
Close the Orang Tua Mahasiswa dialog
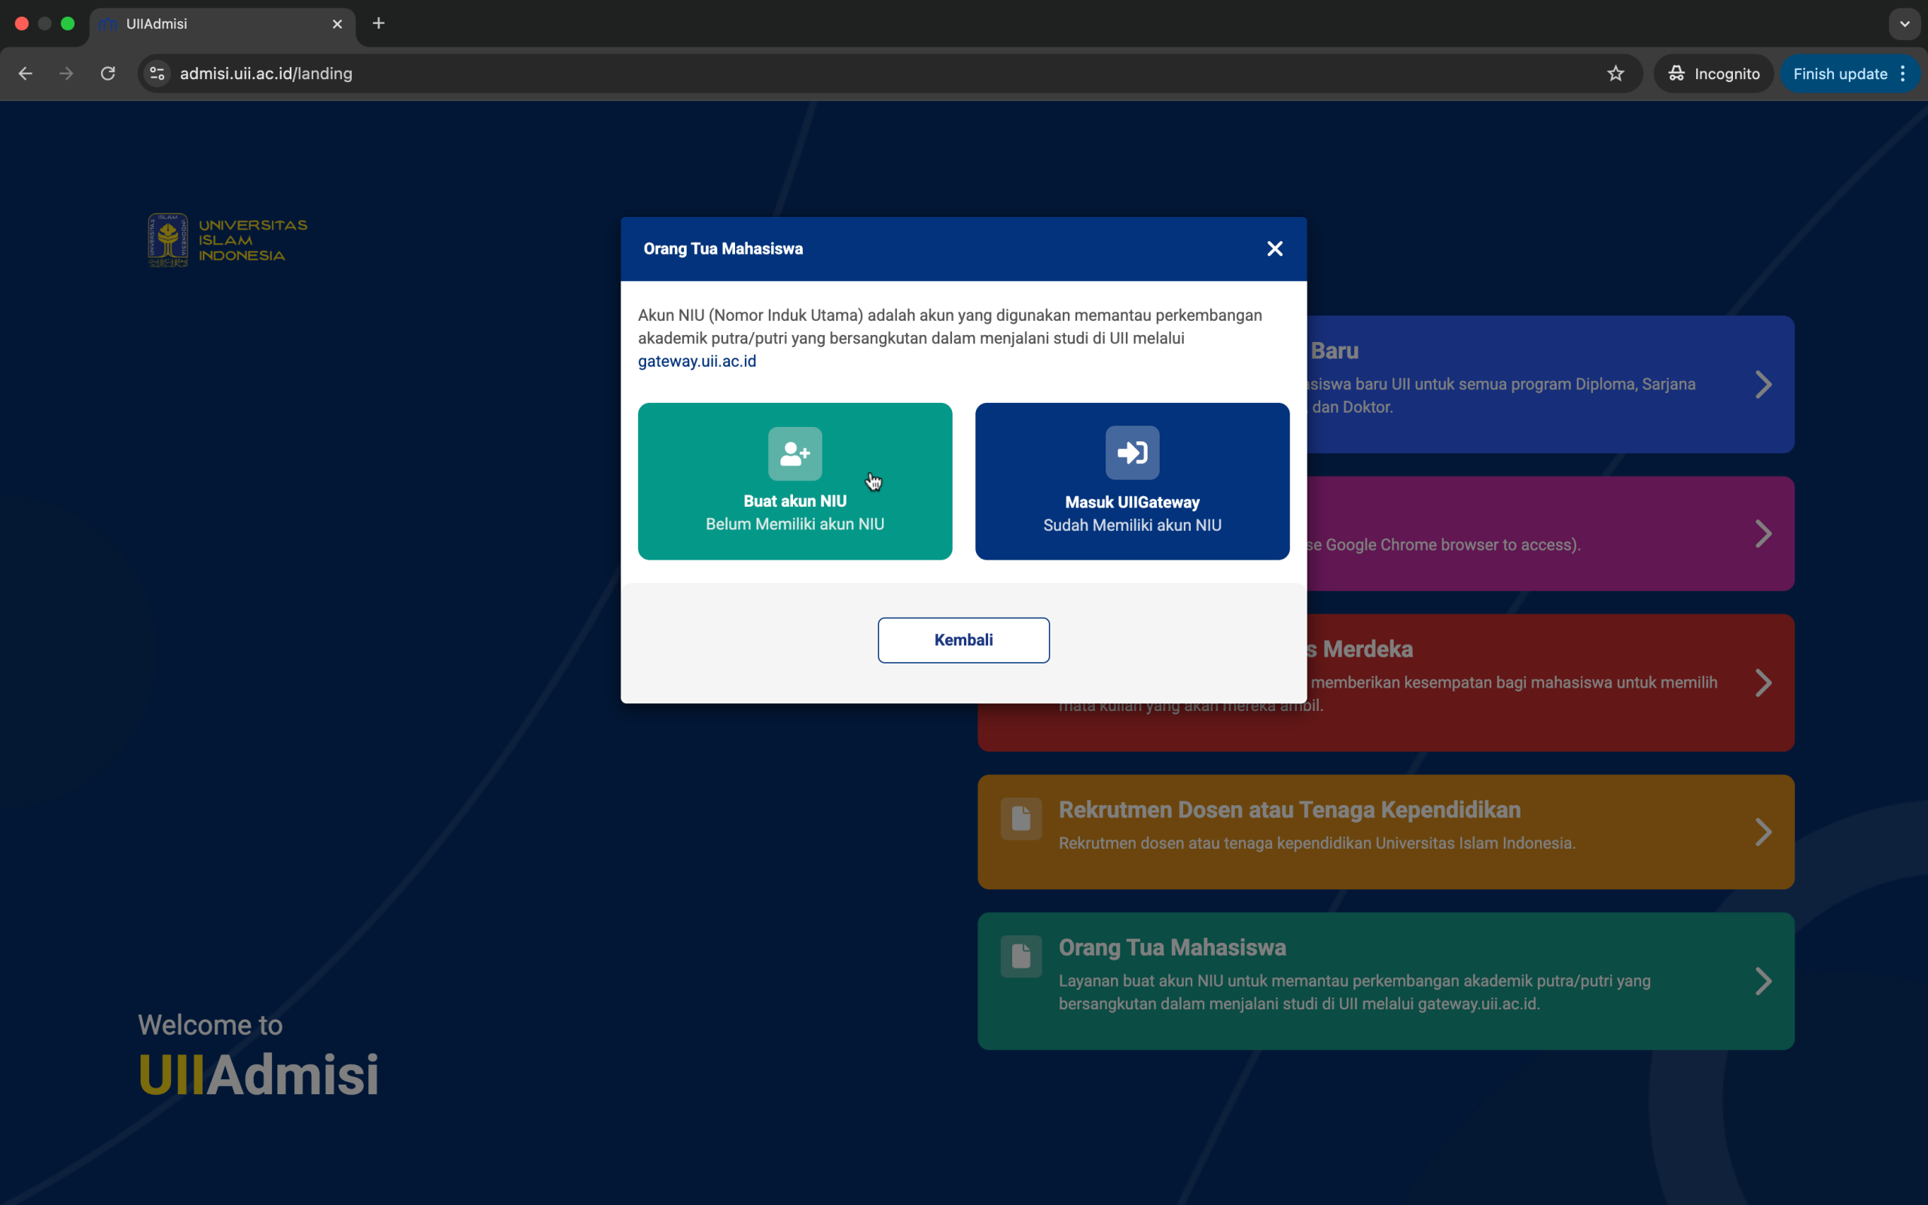(1274, 249)
